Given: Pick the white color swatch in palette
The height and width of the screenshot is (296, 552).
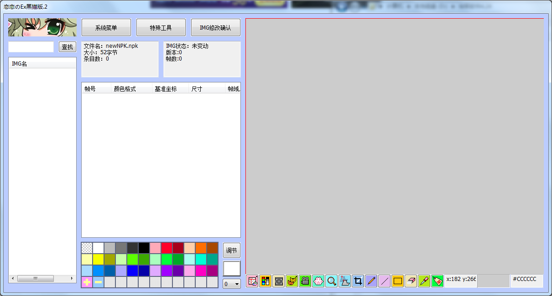Looking at the screenshot, I should tap(98, 248).
